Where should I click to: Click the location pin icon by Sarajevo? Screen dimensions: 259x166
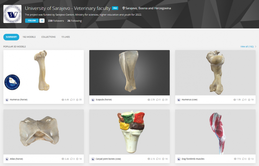pos(123,8)
